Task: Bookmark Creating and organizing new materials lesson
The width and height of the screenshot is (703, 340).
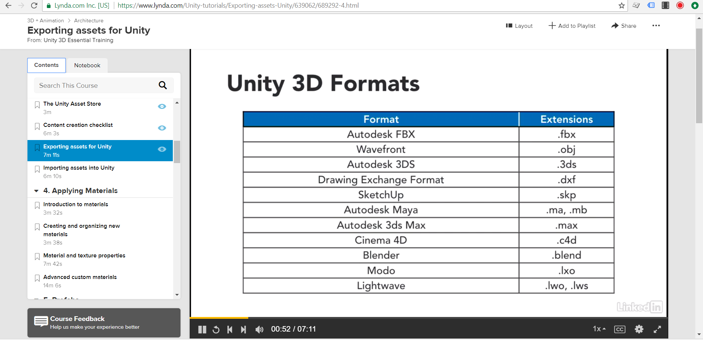Action: [37, 227]
